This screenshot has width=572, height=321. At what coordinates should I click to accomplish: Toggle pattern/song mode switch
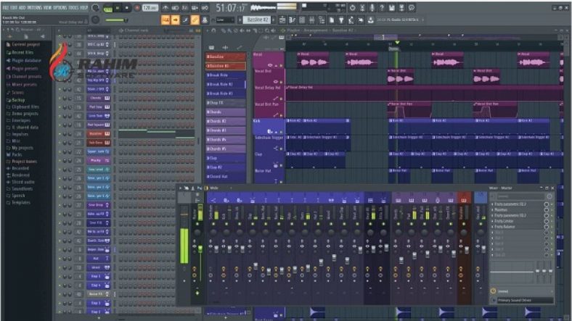[108, 9]
